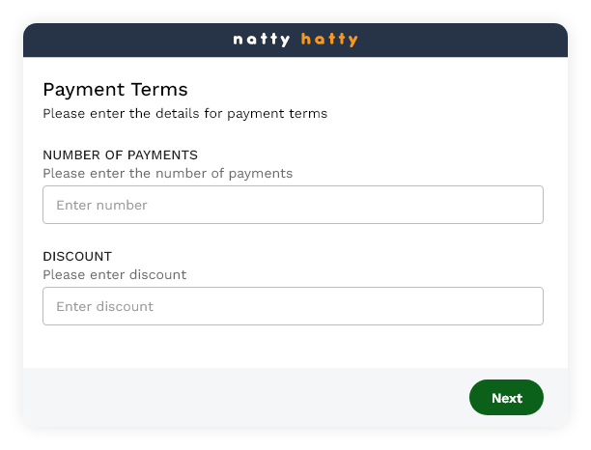Click the "Enter number" placeholder text
The height and width of the screenshot is (450, 591).
coord(101,205)
